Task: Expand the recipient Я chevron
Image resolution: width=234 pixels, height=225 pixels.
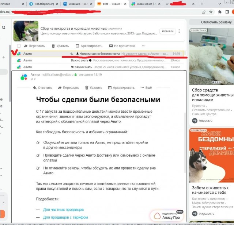Action: click(x=35, y=79)
